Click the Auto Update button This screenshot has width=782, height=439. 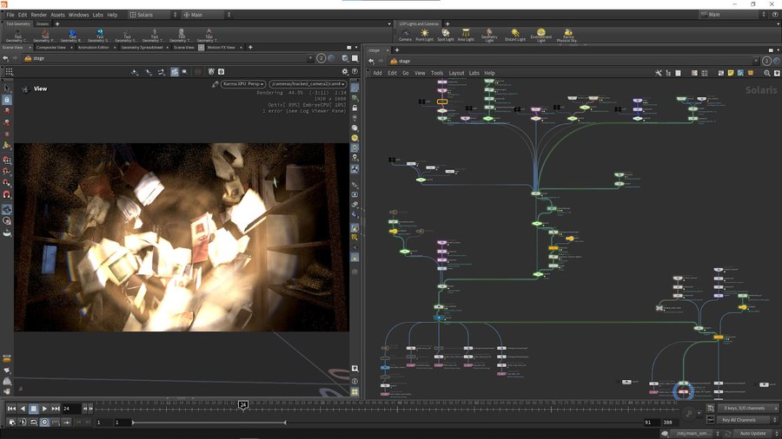[752, 433]
